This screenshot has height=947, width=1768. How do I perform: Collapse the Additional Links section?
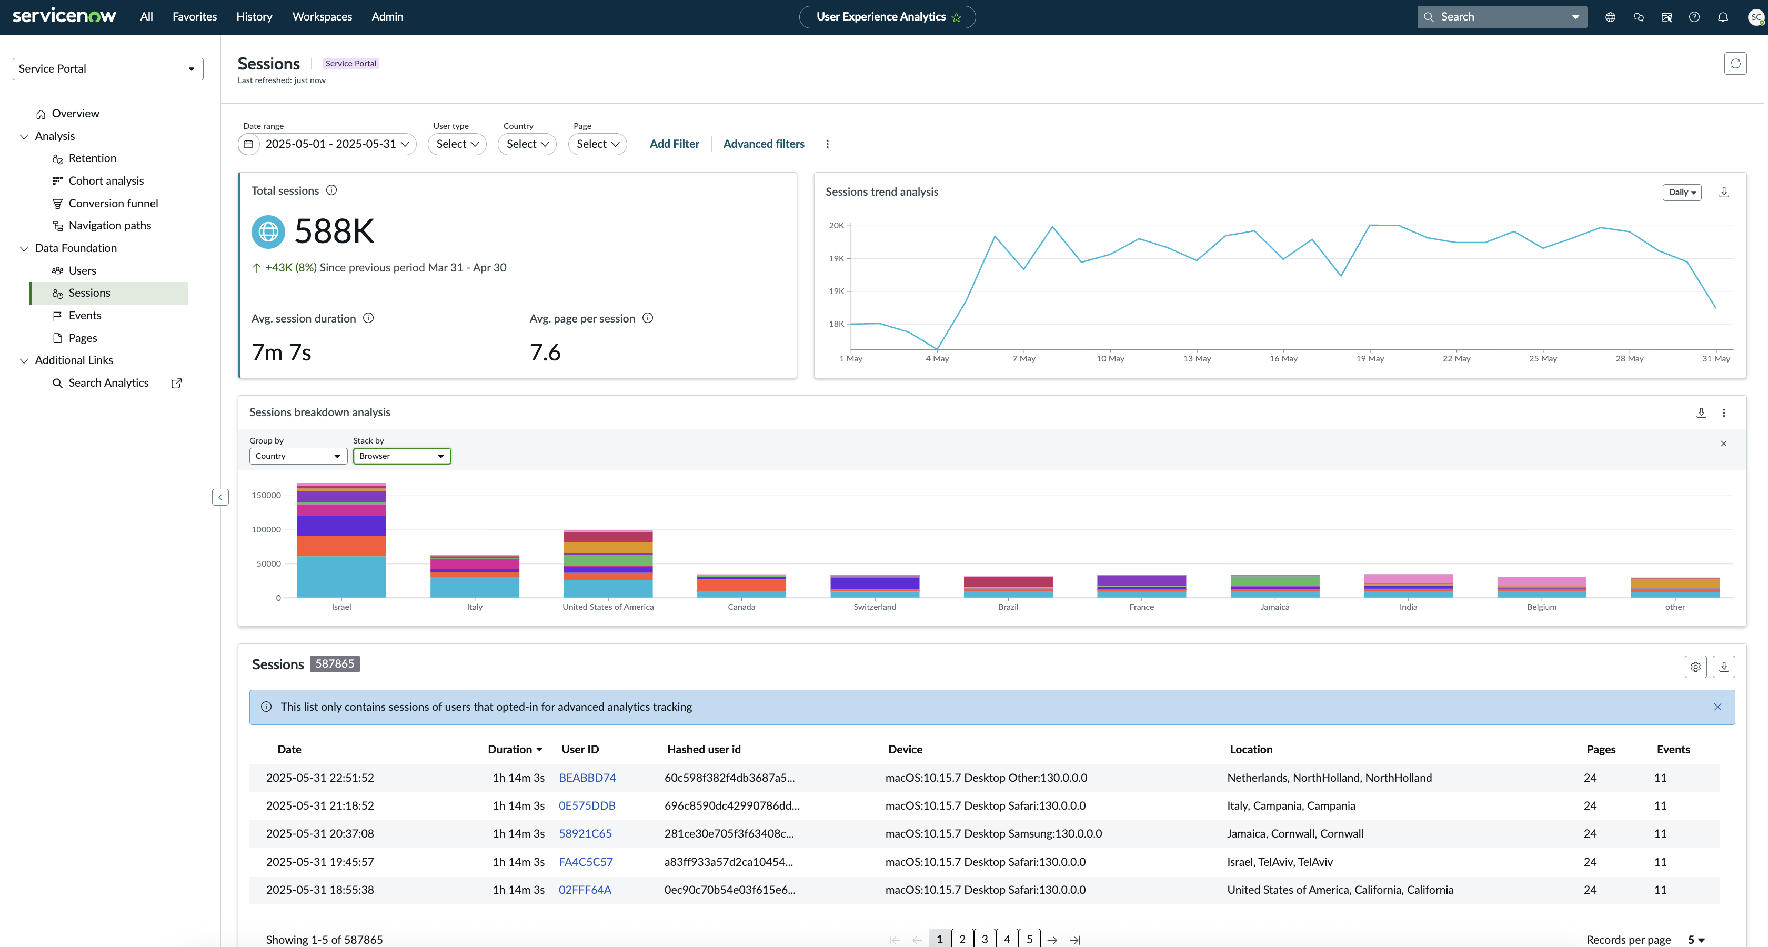[x=24, y=360]
